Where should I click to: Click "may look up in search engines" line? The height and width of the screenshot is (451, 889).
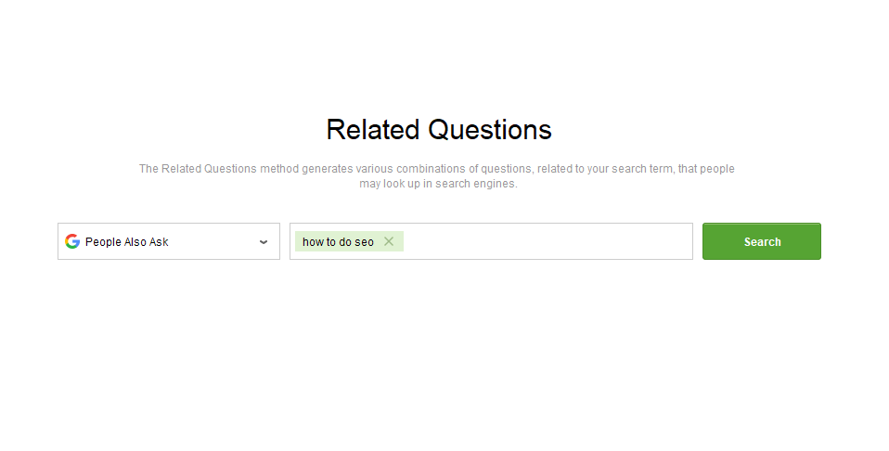[x=438, y=184]
